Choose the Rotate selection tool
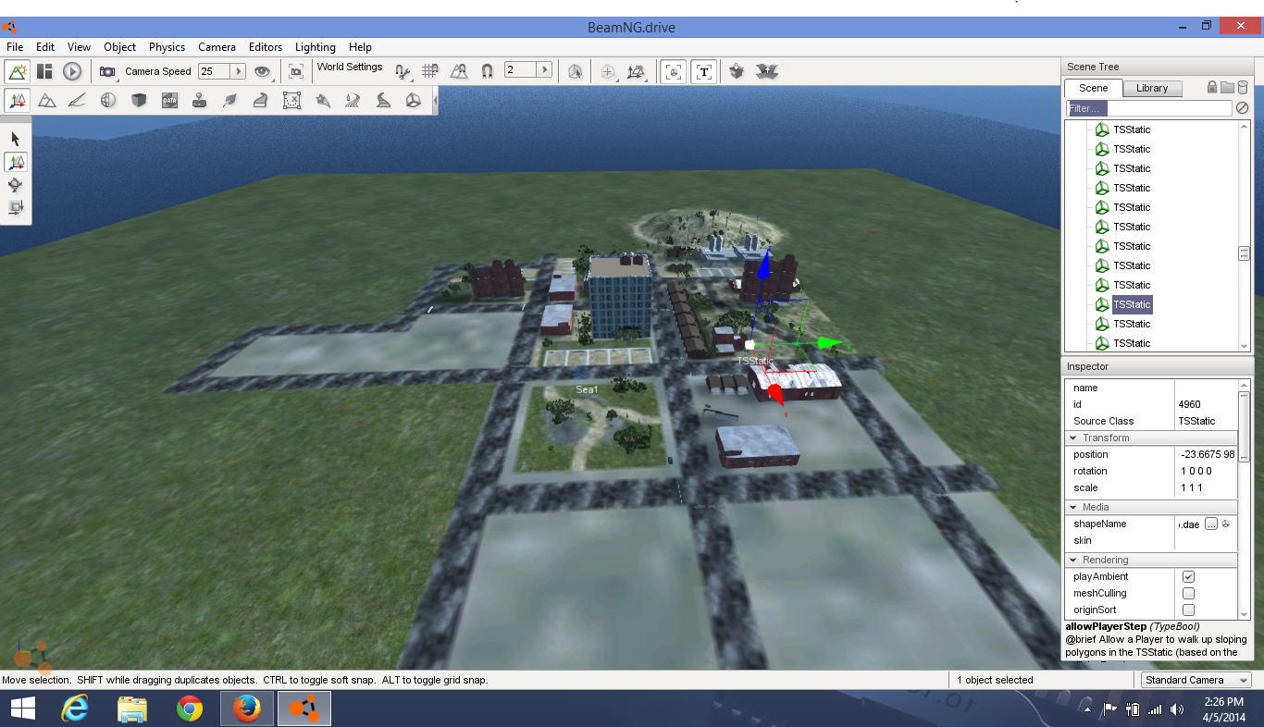This screenshot has width=1264, height=727. pos(16,185)
